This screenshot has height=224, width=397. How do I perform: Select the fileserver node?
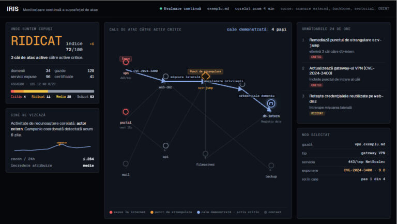[205, 154]
